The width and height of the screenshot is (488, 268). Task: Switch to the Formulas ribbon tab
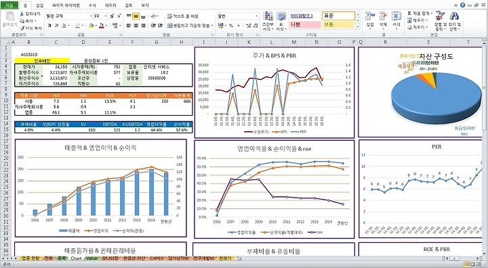92,5
